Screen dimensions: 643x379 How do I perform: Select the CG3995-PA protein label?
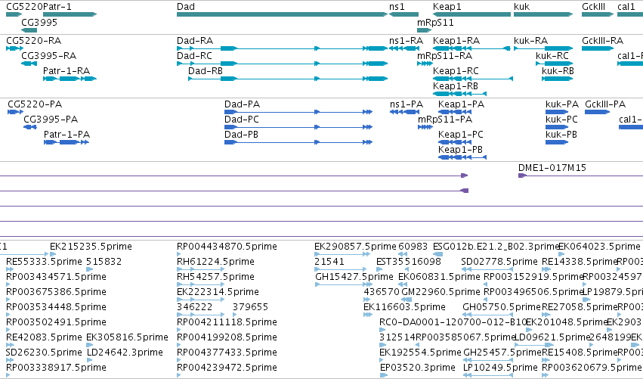pos(51,119)
